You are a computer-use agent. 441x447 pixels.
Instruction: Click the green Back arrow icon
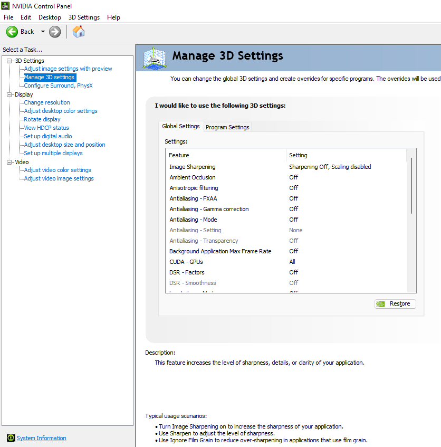(x=12, y=32)
